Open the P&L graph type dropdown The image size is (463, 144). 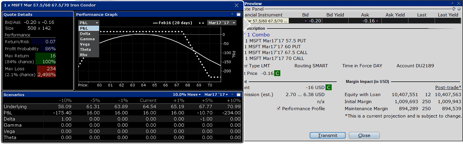click(89, 23)
